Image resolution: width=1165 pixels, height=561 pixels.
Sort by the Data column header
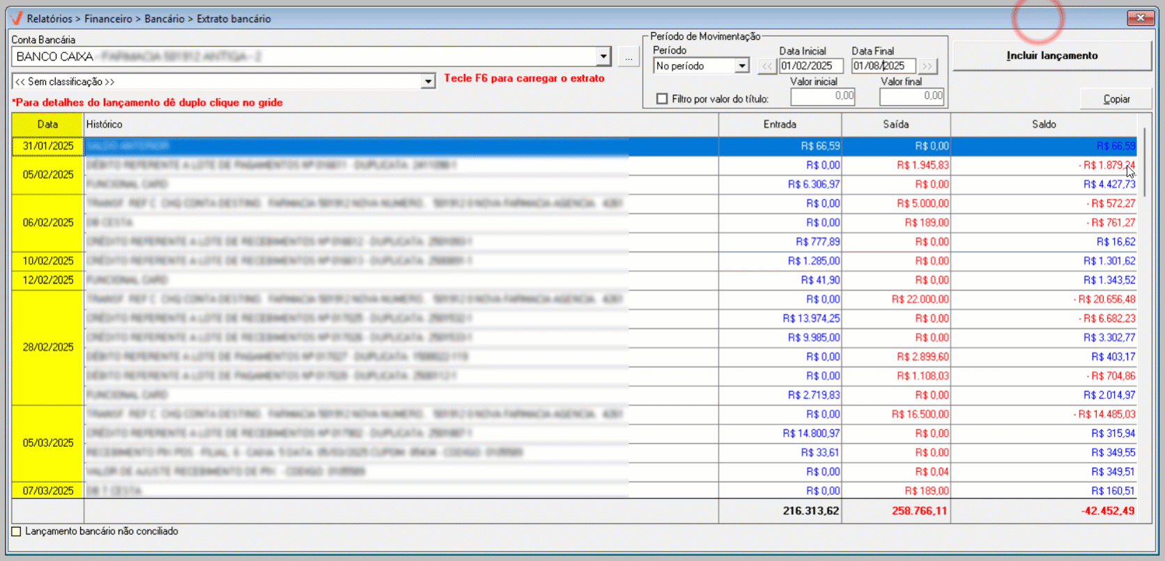pyautogui.click(x=47, y=125)
